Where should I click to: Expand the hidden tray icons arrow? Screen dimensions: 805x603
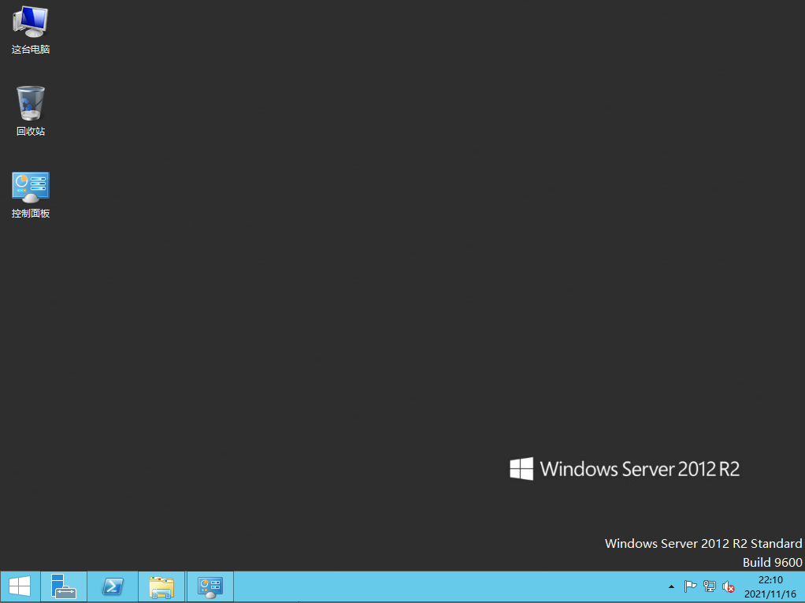tap(671, 586)
